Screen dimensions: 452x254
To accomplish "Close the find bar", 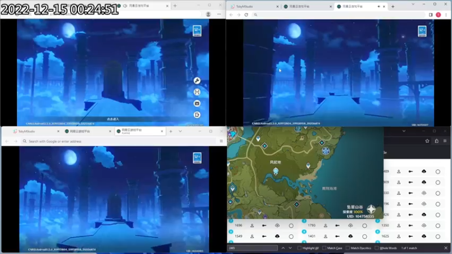I will point(446,248).
